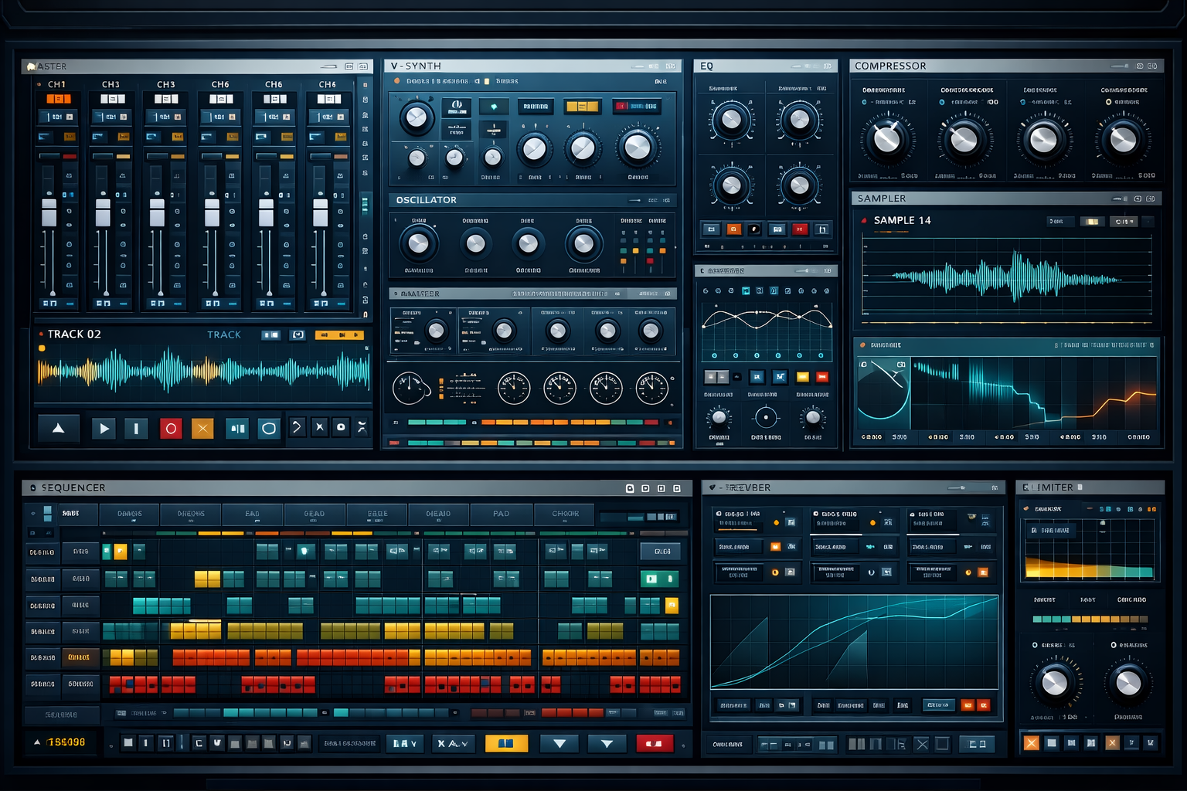Click the loop circle icon in Track 02 transport
1187x791 pixels.
pyautogui.click(x=268, y=428)
